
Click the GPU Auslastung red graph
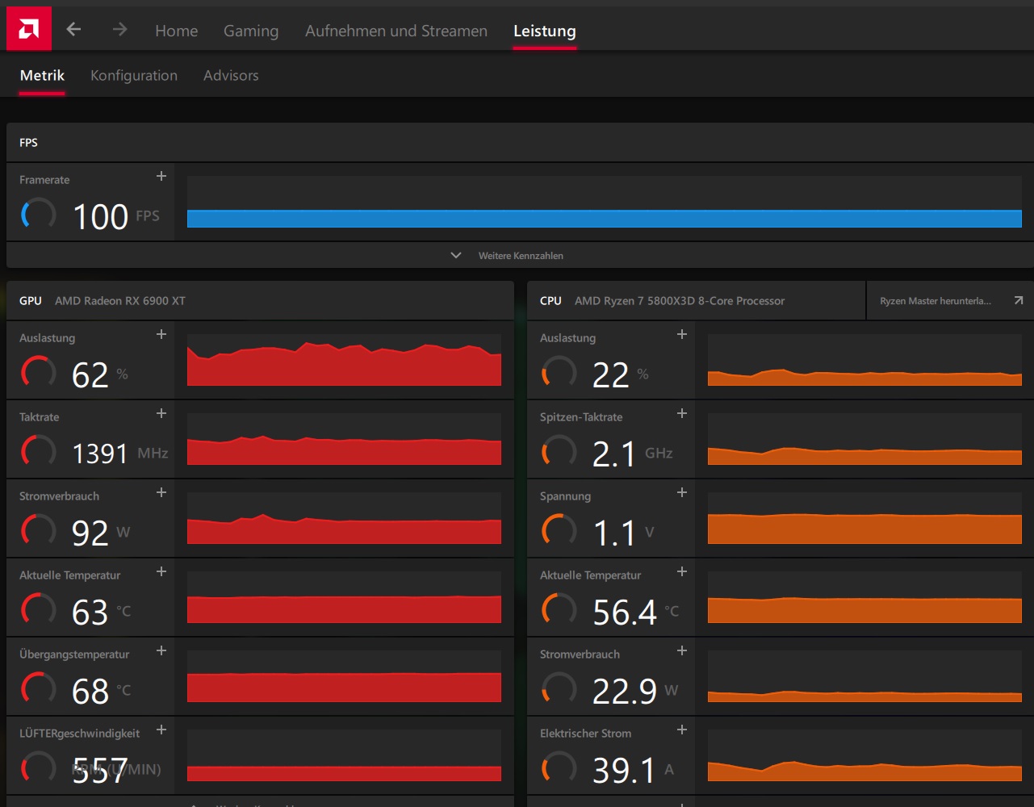(x=344, y=360)
